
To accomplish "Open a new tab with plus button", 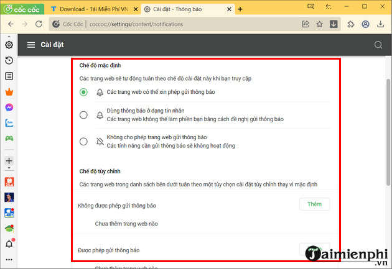I will [x=240, y=9].
